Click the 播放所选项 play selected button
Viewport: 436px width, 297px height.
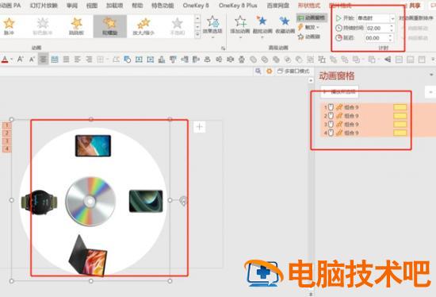tap(340, 92)
